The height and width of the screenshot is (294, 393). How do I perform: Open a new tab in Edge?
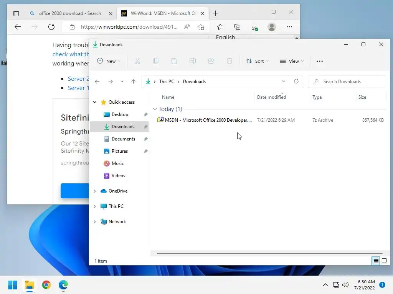click(x=216, y=13)
